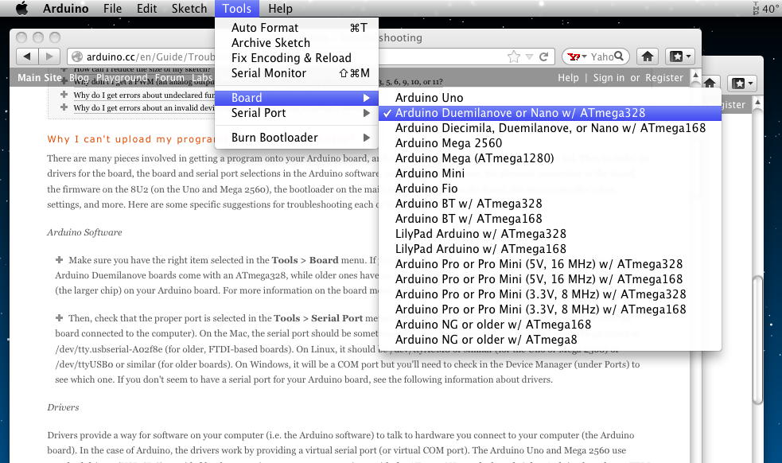
Task: Select Arduino Mega (ATmega1280) board
Action: point(550,158)
